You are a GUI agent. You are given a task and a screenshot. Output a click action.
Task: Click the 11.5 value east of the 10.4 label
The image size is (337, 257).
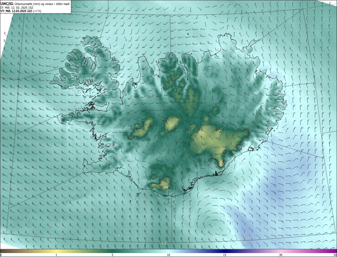(x=275, y=189)
